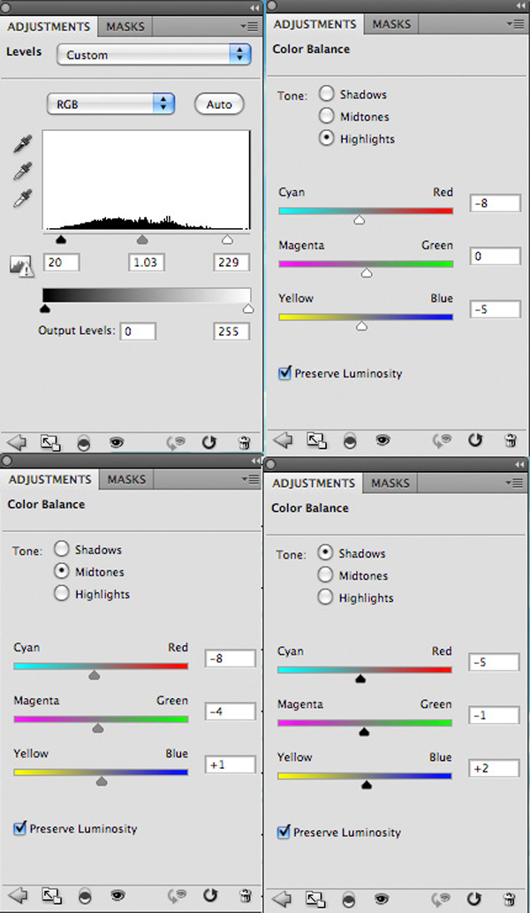
Task: Trash the Highlights Color Balance adjustment
Action: pyautogui.click(x=511, y=440)
